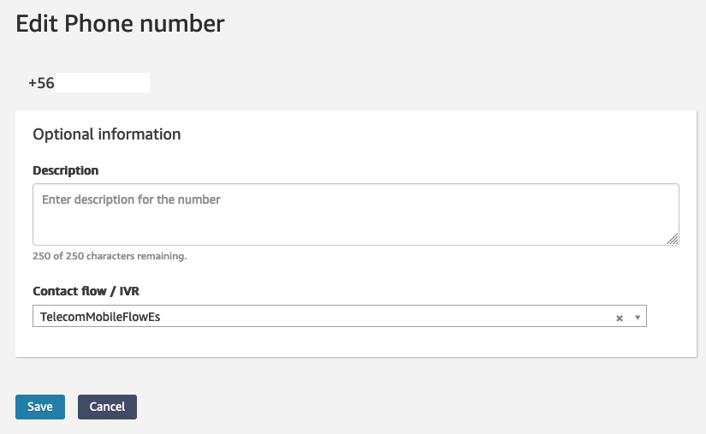Click the characters remaining counter text
706x434 pixels.
tap(110, 256)
